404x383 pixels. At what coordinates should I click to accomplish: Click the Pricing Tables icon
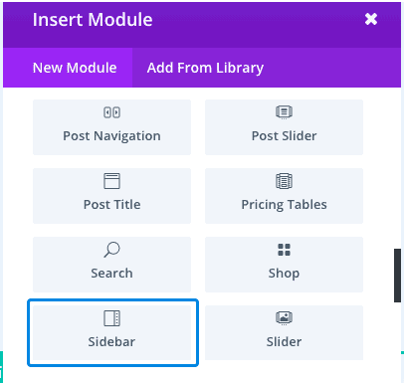284,181
